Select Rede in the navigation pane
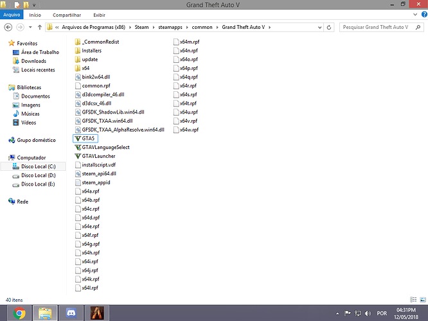Image resolution: width=428 pixels, height=321 pixels. click(x=22, y=202)
